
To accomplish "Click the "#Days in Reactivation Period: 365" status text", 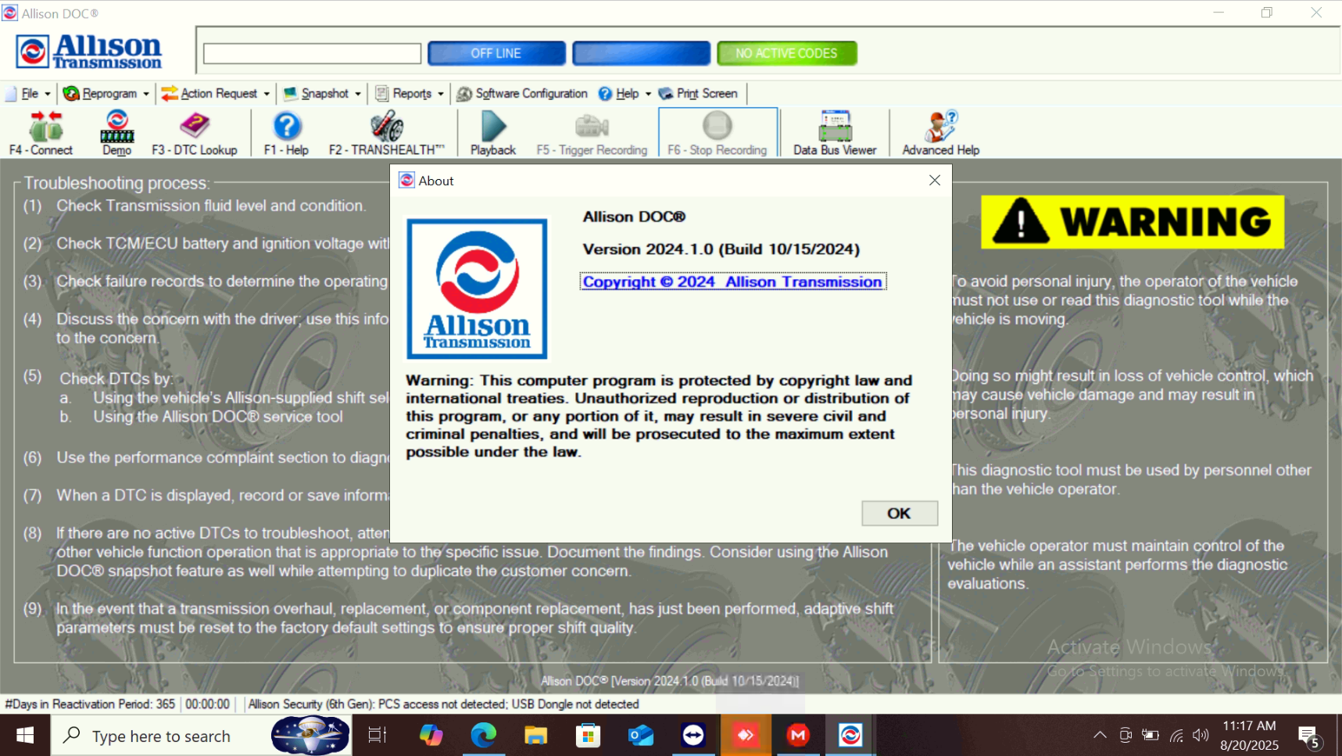I will coord(90,704).
